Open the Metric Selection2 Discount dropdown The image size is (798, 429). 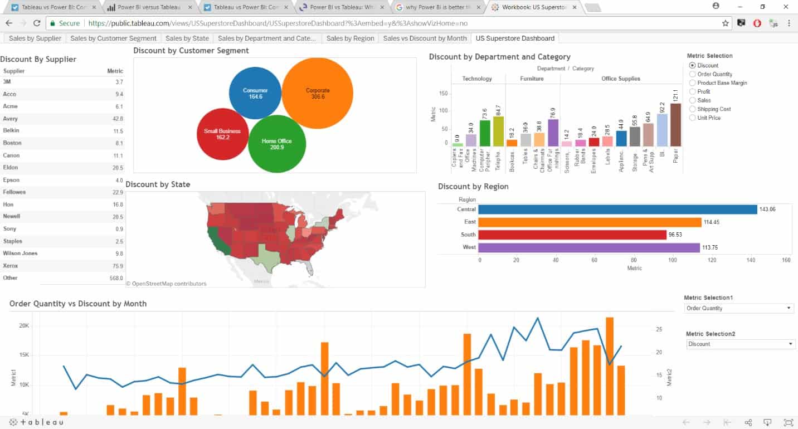coord(741,344)
